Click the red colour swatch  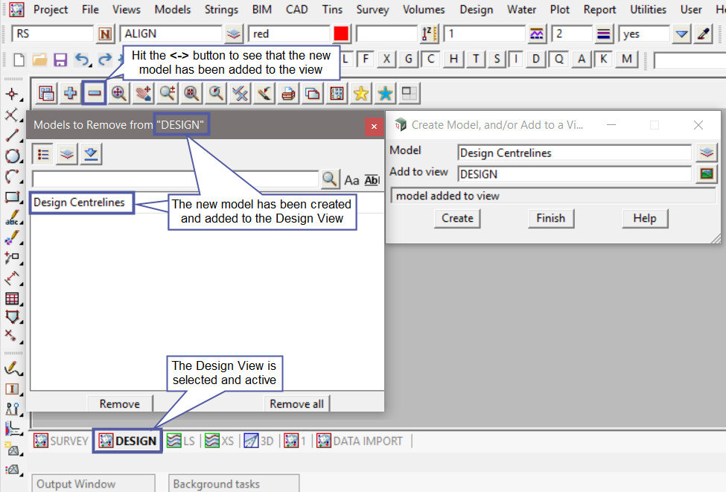(341, 34)
